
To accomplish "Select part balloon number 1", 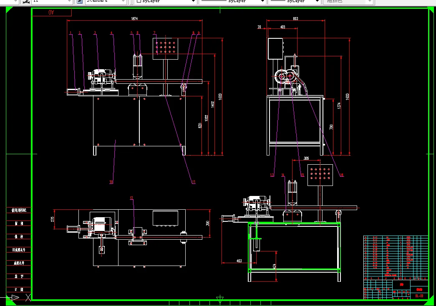I will [x=71, y=33].
